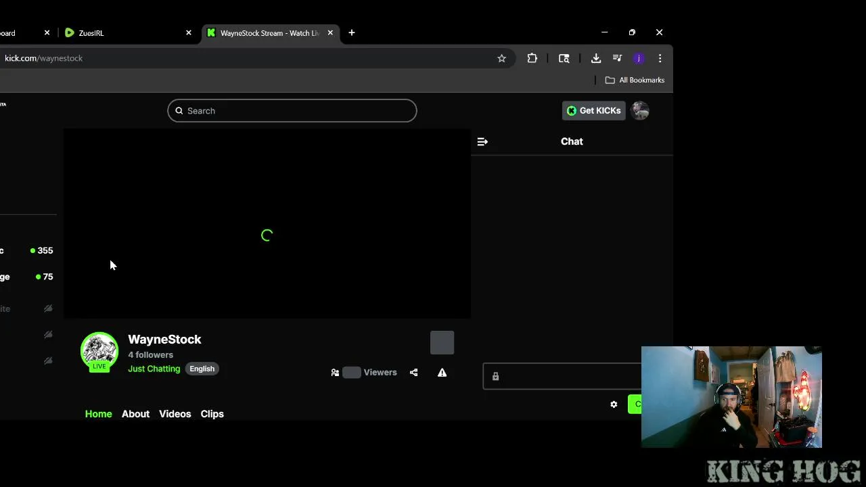Close the WayneStock Stream tab
The width and height of the screenshot is (866, 487).
330,32
